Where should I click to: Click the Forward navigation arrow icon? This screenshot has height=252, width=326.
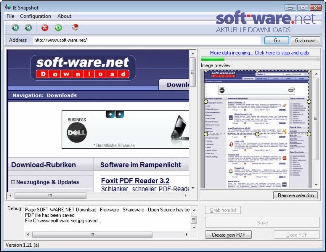point(28,28)
